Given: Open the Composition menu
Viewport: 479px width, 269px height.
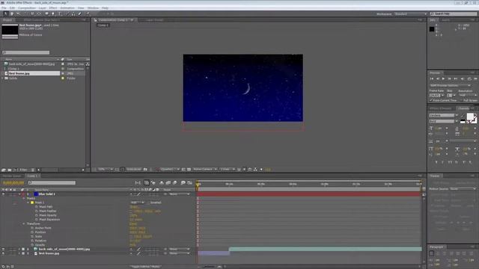Looking at the screenshot, I should [x=27, y=8].
